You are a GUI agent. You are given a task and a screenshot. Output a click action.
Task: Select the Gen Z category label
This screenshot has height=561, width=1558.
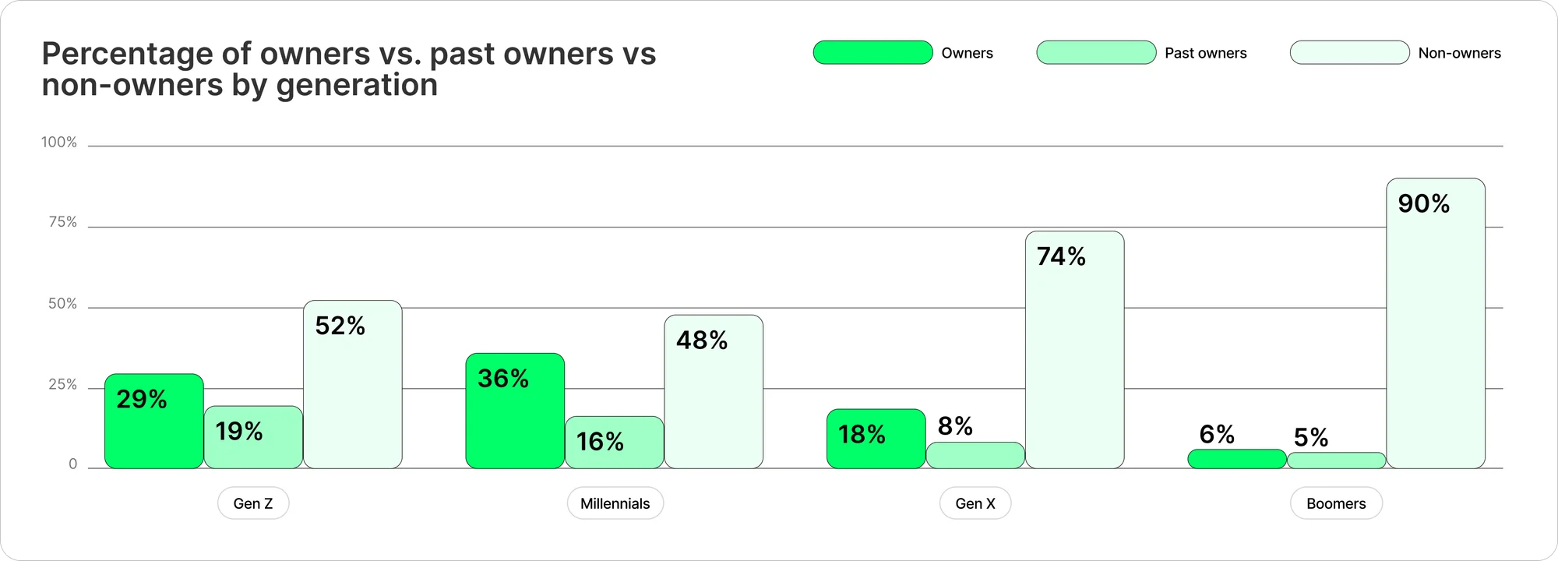[x=253, y=503]
